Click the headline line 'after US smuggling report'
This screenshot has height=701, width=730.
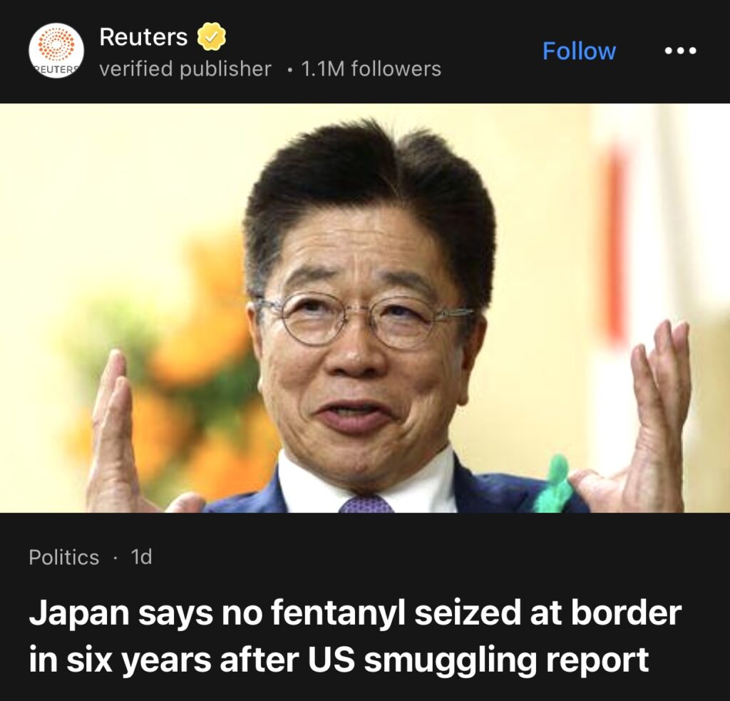click(x=434, y=660)
